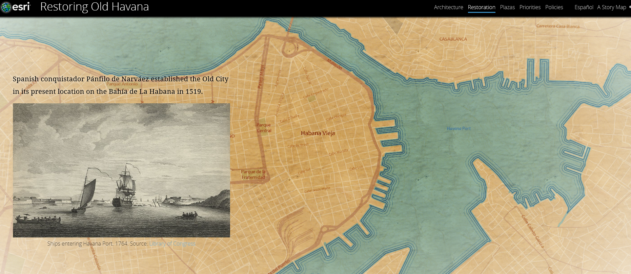The height and width of the screenshot is (274, 631).
Task: Click the Restoring Old Havana title
Action: click(95, 7)
